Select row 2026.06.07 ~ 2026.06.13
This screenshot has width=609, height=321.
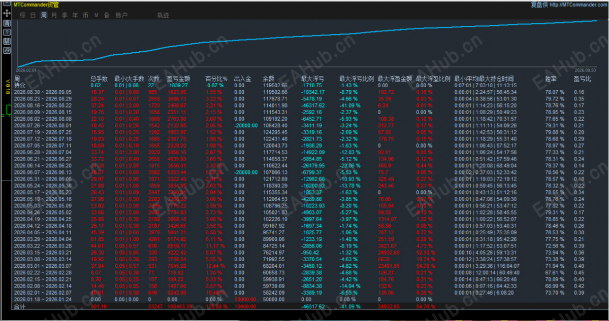(x=43, y=172)
